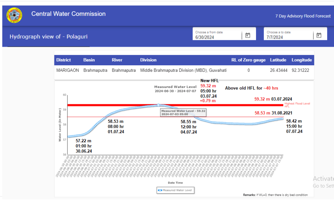This screenshot has height=205, width=334.
Task: Focus the 'Choose a to date' input field
Action: pyautogui.click(x=288, y=37)
